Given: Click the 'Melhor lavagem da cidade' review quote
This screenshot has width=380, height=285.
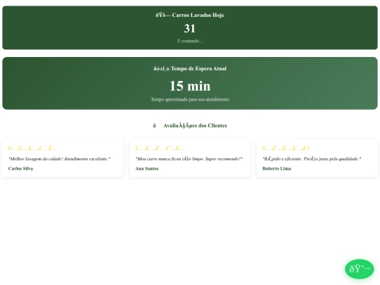Looking at the screenshot, I should pos(59,159).
